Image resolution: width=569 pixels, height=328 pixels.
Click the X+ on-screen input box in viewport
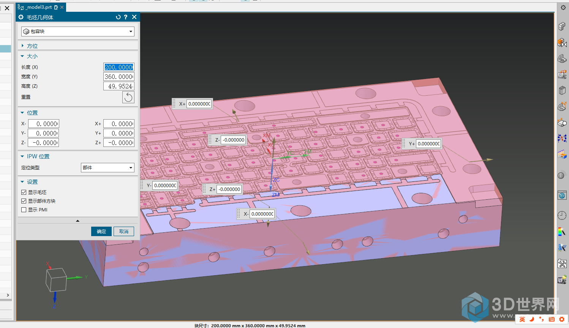(199, 104)
